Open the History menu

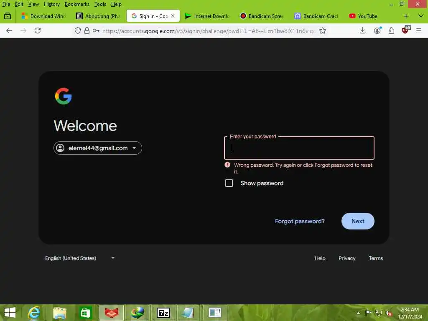(51, 4)
